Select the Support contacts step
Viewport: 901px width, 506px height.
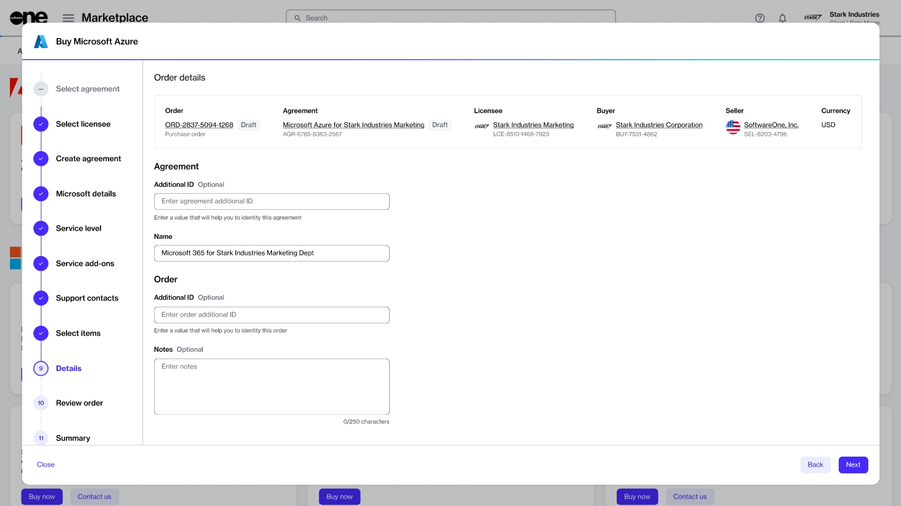click(87, 298)
